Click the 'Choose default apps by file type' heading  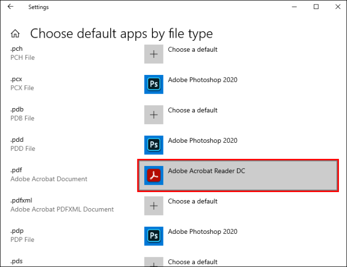(121, 34)
